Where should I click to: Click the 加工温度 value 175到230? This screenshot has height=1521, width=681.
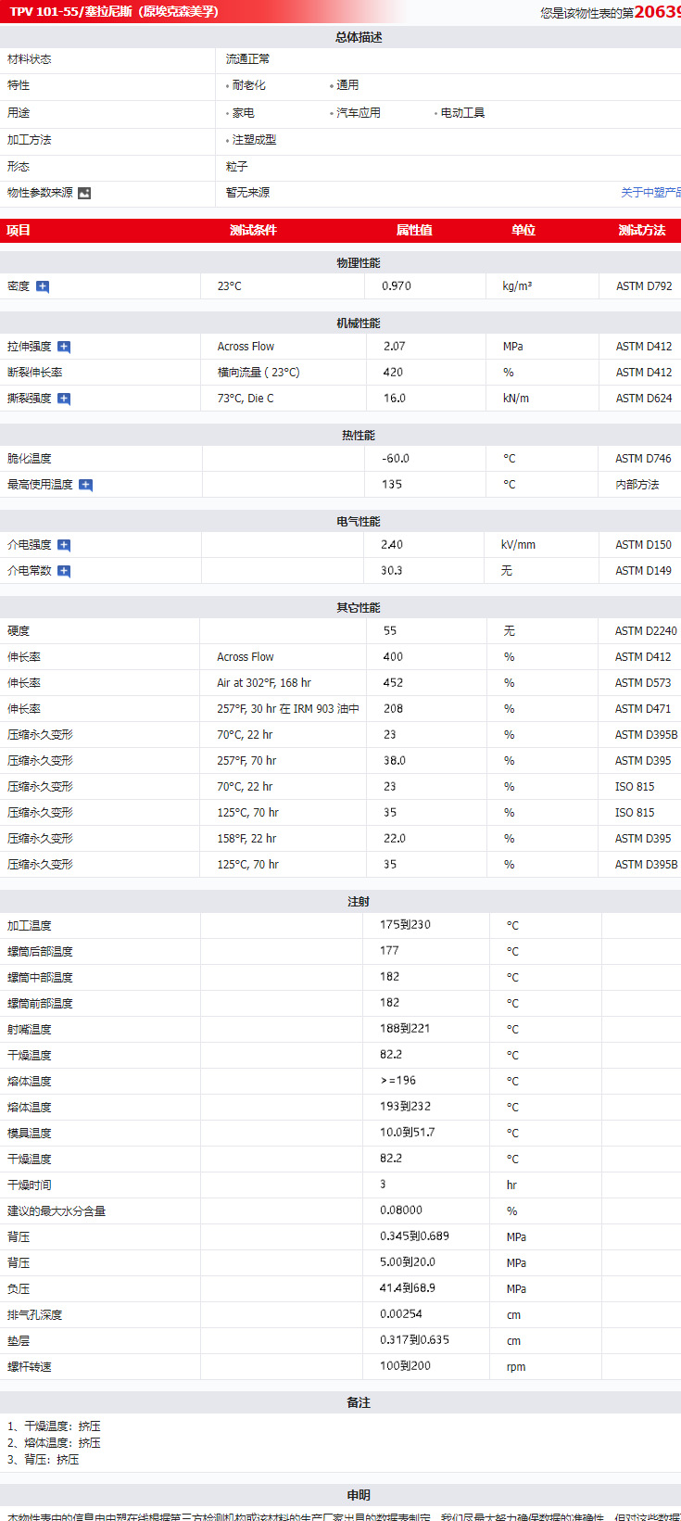point(405,925)
